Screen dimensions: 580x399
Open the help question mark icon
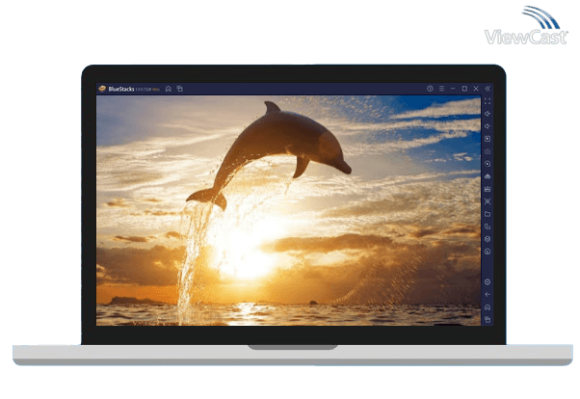pos(430,89)
